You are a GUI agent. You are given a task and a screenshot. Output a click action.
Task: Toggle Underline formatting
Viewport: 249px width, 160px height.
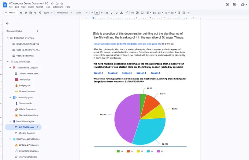[x=116, y=13]
